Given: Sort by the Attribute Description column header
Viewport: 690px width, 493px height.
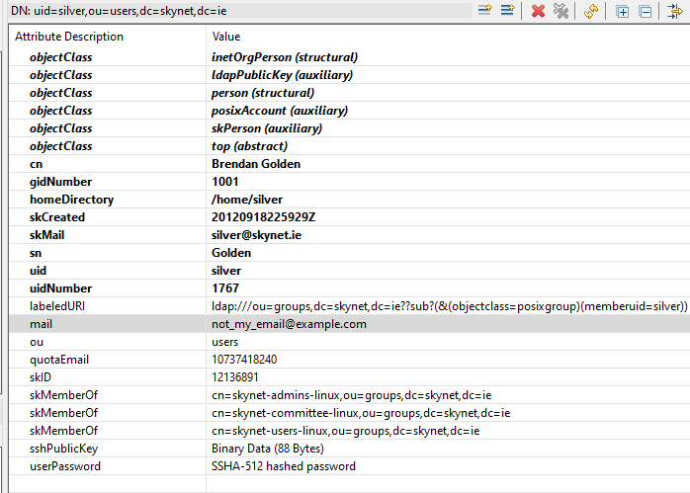Looking at the screenshot, I should (69, 37).
